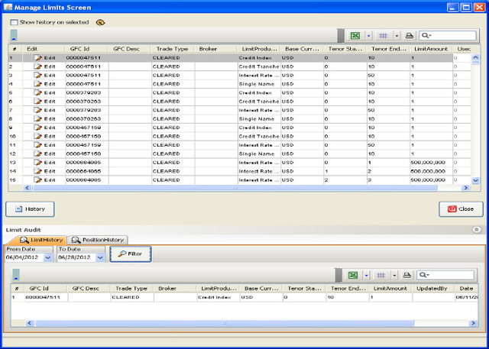489x349 pixels.
Task: Click Edit icon on row 13
Action: coord(37,163)
